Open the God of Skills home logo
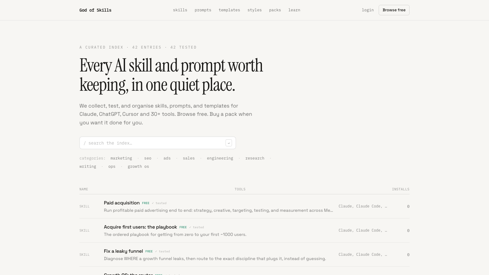The height and width of the screenshot is (275, 489). 95,10
